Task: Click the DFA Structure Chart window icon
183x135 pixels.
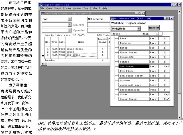Action: [x=112, y=18]
